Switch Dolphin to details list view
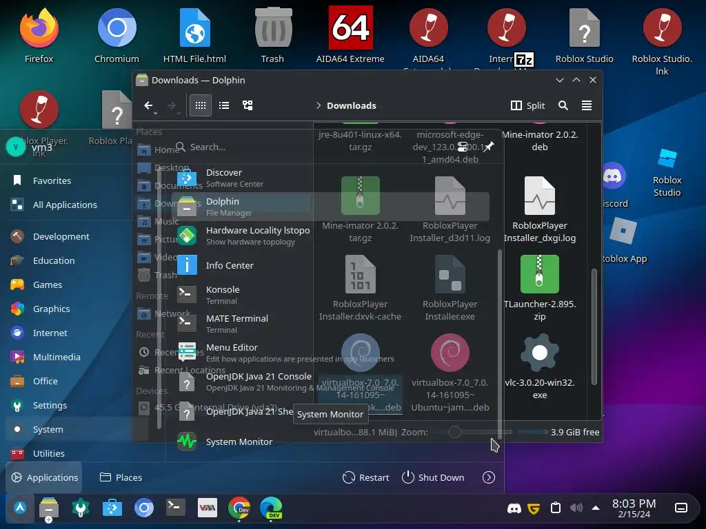 coord(224,105)
